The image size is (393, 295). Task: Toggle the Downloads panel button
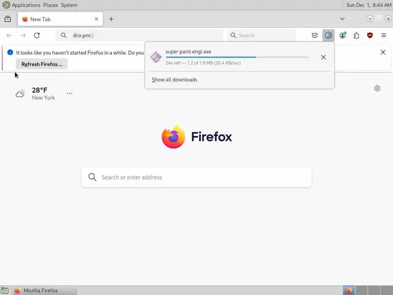[329, 35]
